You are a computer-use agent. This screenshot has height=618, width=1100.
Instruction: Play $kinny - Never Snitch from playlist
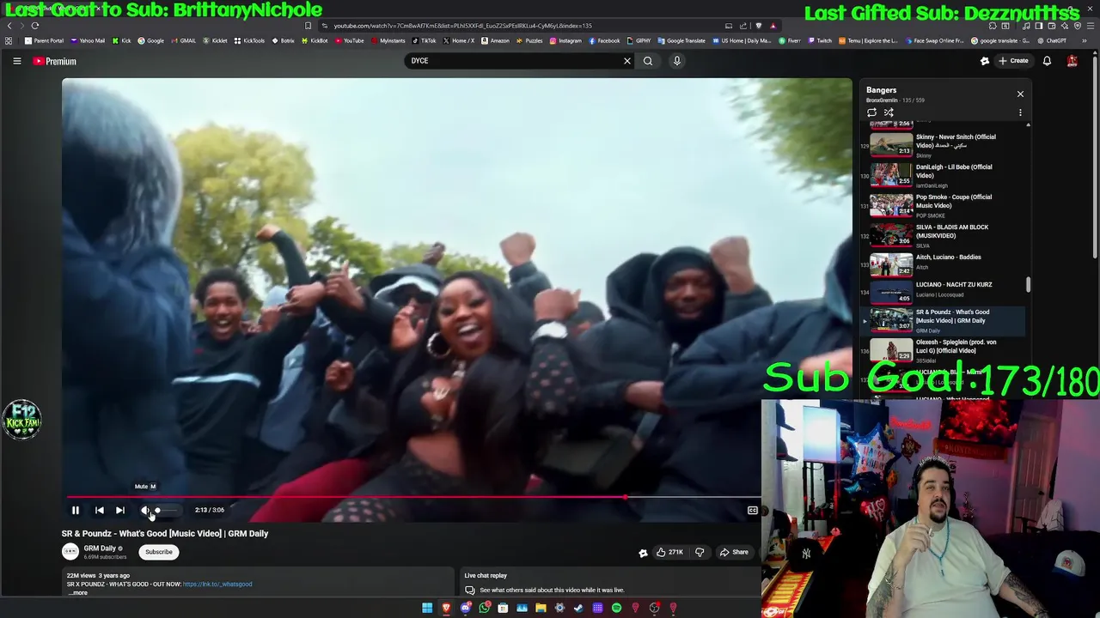tap(944, 144)
